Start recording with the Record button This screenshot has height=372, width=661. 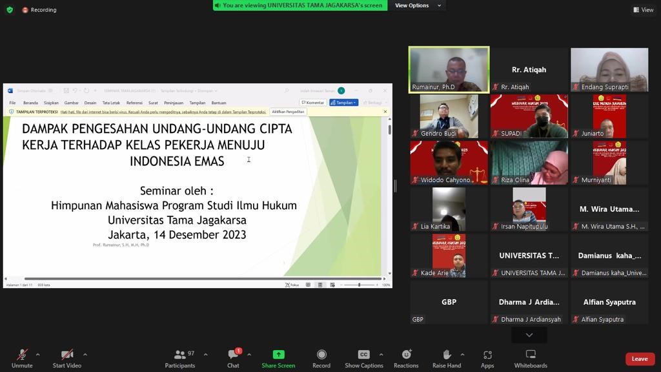tap(321, 358)
